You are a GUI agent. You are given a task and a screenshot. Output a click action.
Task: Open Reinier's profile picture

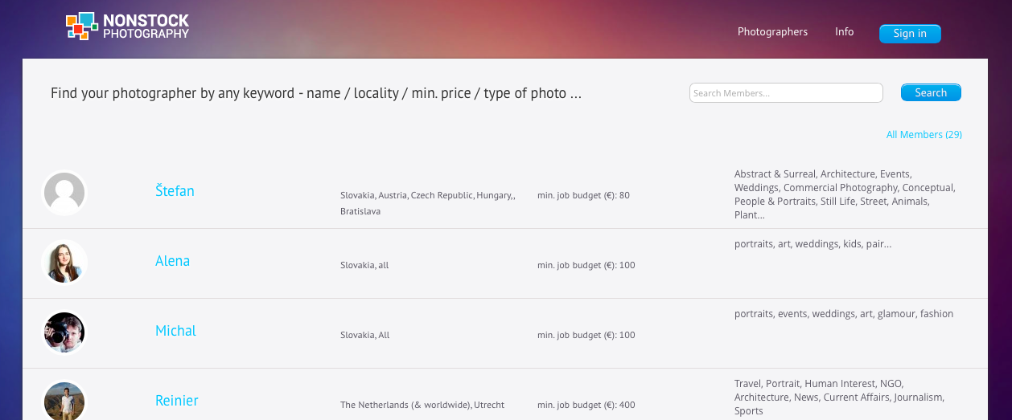(x=64, y=401)
